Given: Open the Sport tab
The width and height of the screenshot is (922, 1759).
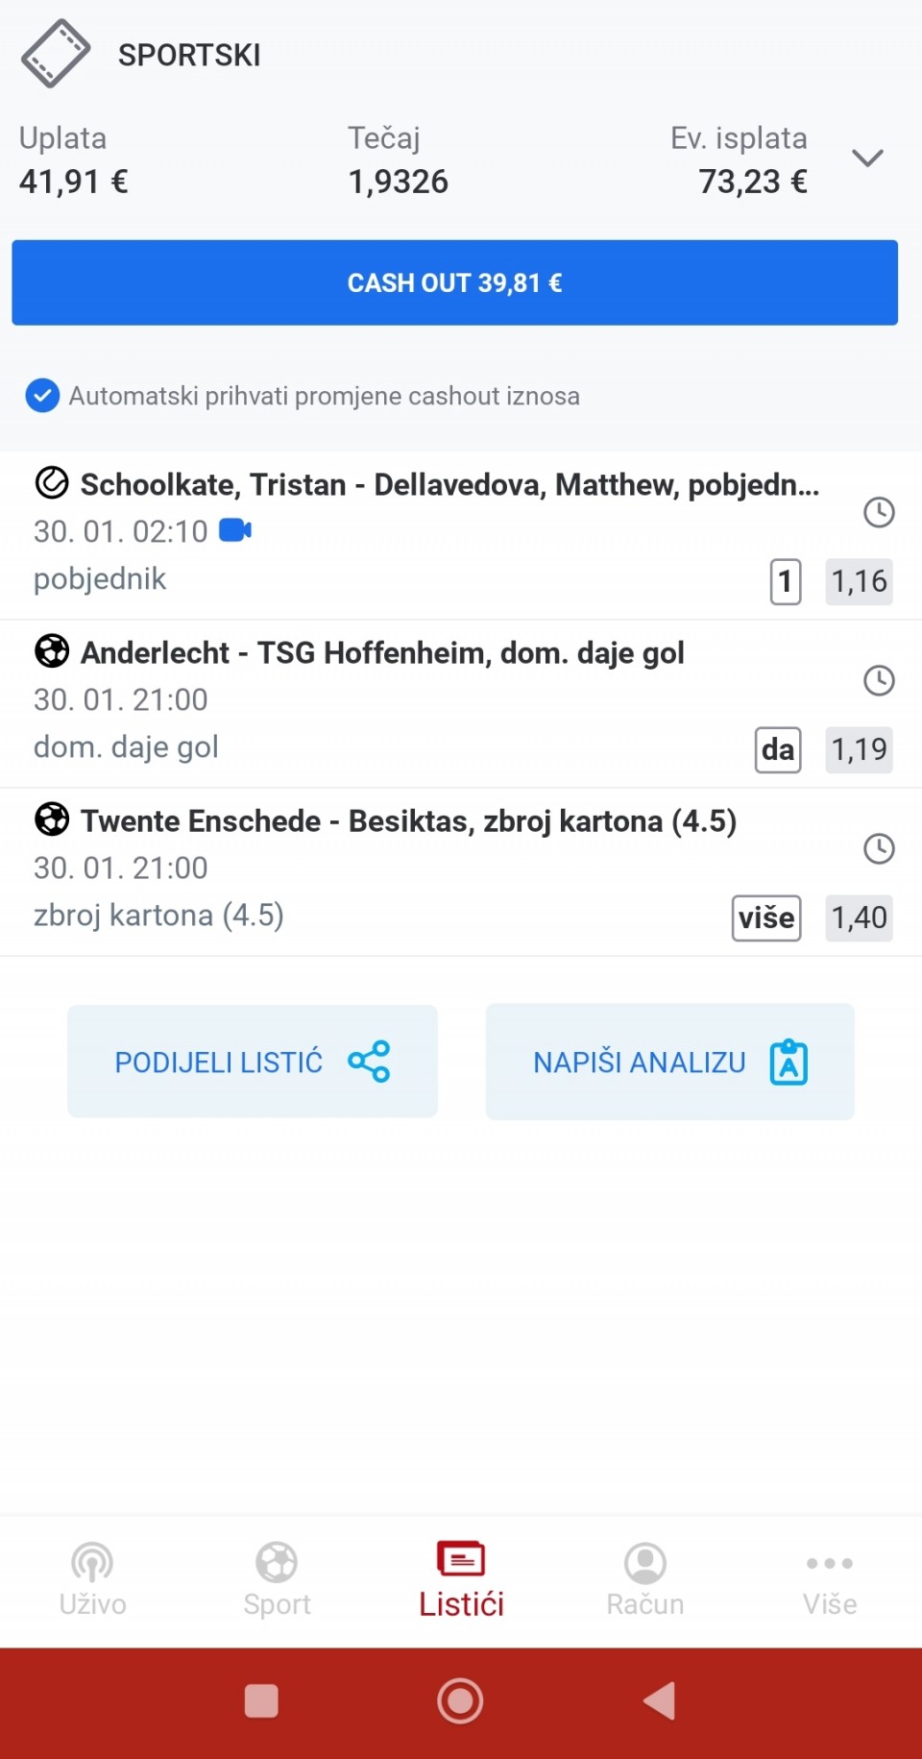Looking at the screenshot, I should point(277,1580).
